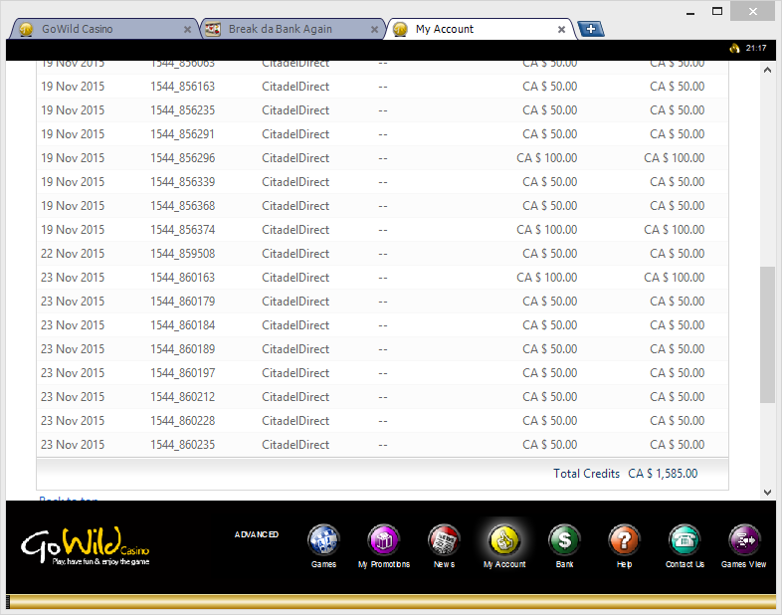Click transaction ID 1544_860212
This screenshot has height=615, width=782.
[x=182, y=397]
